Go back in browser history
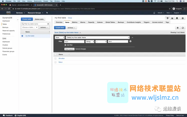 point(2,8)
